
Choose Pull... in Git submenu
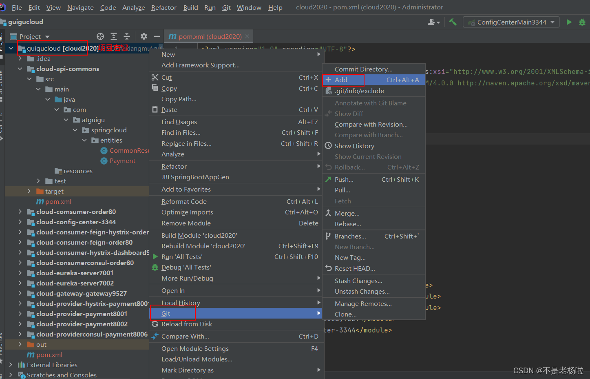(374, 190)
